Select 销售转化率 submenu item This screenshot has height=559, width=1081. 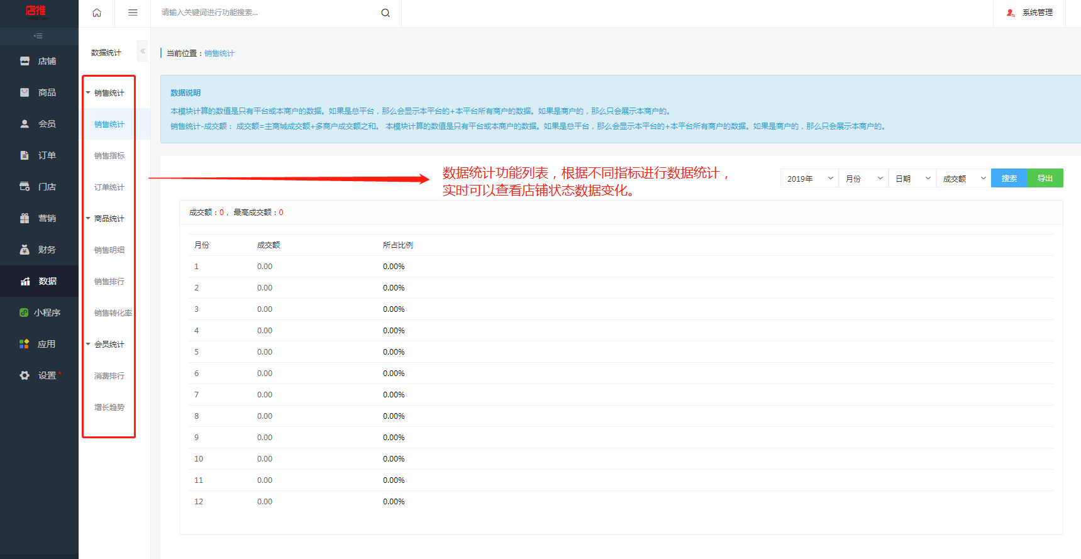click(x=113, y=313)
